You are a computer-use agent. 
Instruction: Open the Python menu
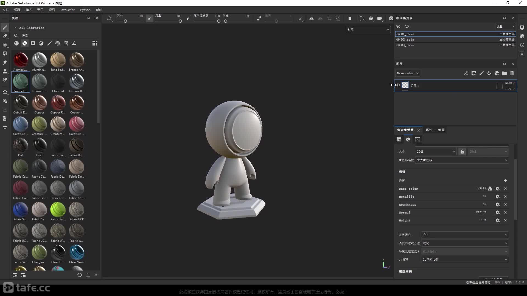[x=85, y=10]
